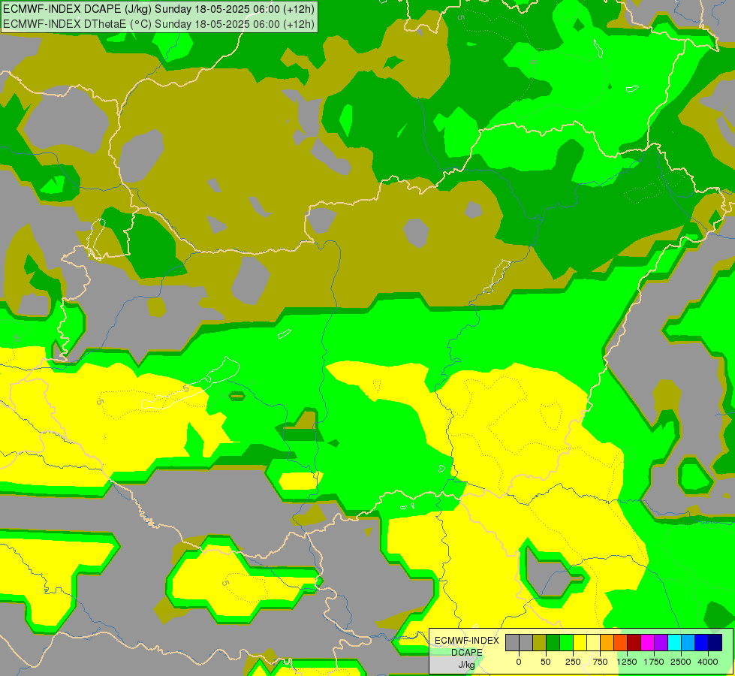735x676 pixels.
Task: Click the DThetaE title line at top
Action: click(158, 24)
